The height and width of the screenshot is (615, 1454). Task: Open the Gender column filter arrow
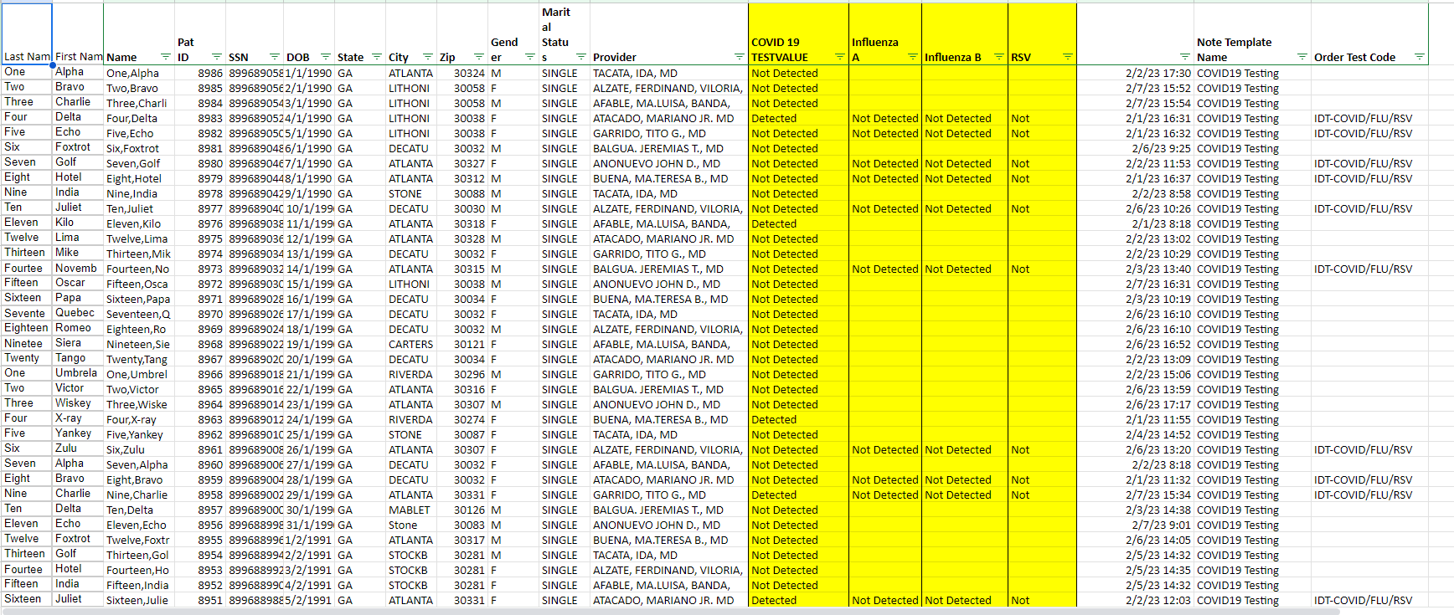coord(529,57)
